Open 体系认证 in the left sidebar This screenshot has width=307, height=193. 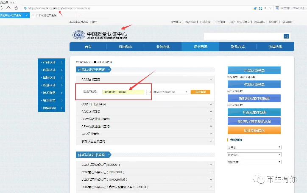click(51, 70)
